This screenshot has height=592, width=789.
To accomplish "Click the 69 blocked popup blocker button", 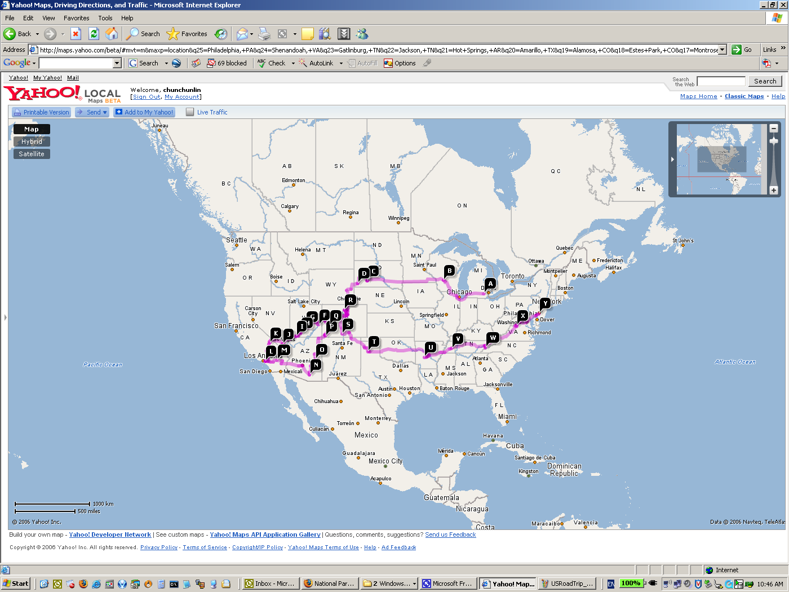I will tap(227, 63).
